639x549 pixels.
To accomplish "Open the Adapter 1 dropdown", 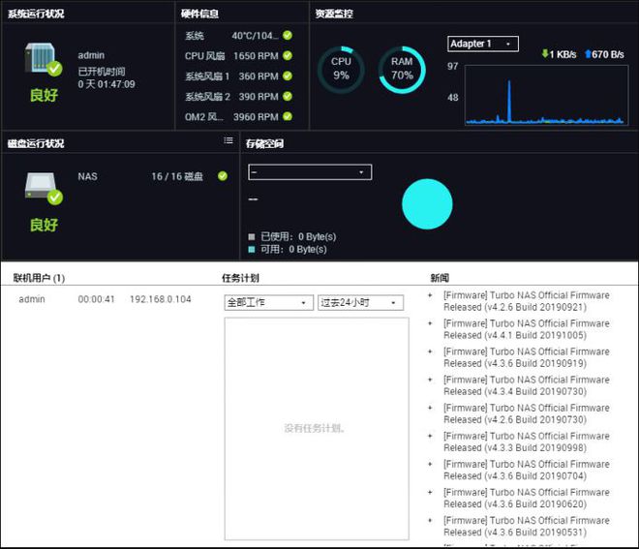I will tap(483, 44).
